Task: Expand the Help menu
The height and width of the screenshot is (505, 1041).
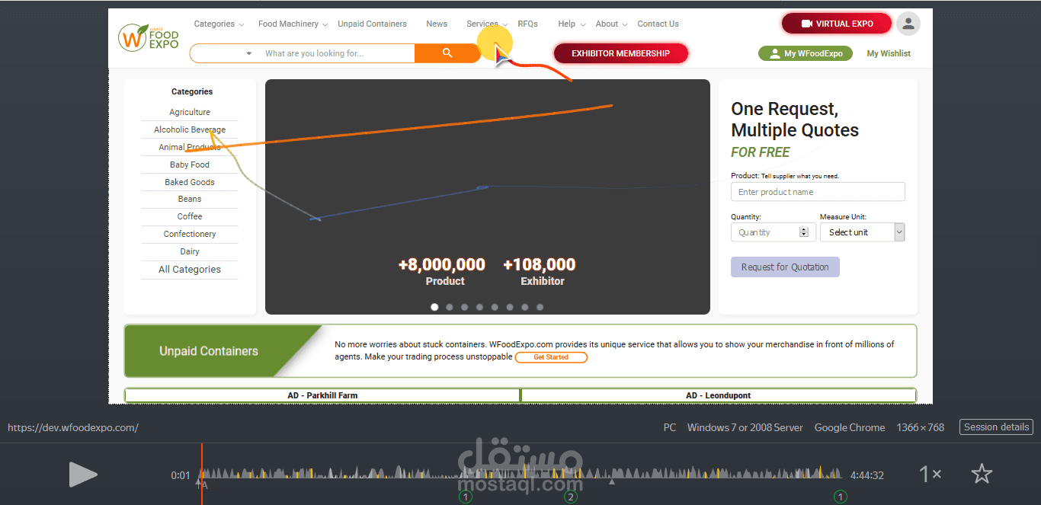Action: [x=572, y=24]
